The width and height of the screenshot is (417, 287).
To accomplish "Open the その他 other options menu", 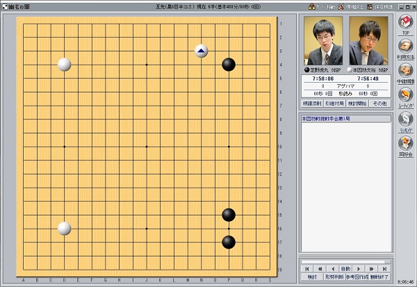I will coord(380,103).
